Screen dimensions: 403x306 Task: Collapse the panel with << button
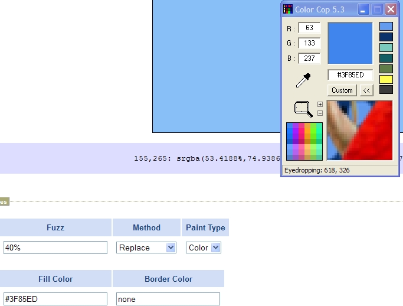[x=366, y=90]
